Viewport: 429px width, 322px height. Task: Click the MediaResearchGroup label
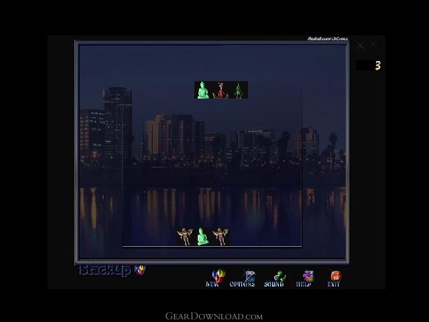click(x=328, y=39)
